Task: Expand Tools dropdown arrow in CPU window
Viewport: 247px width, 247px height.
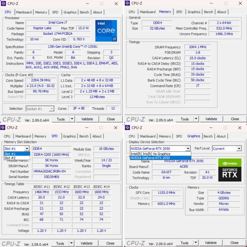Action: (x=72, y=119)
